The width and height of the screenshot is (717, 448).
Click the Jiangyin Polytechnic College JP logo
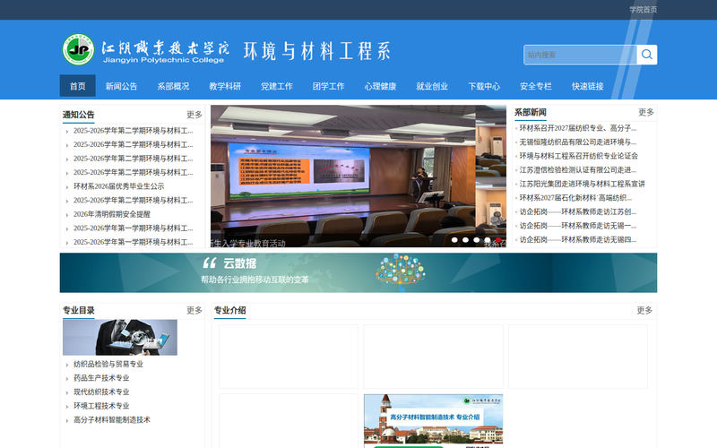(78, 49)
